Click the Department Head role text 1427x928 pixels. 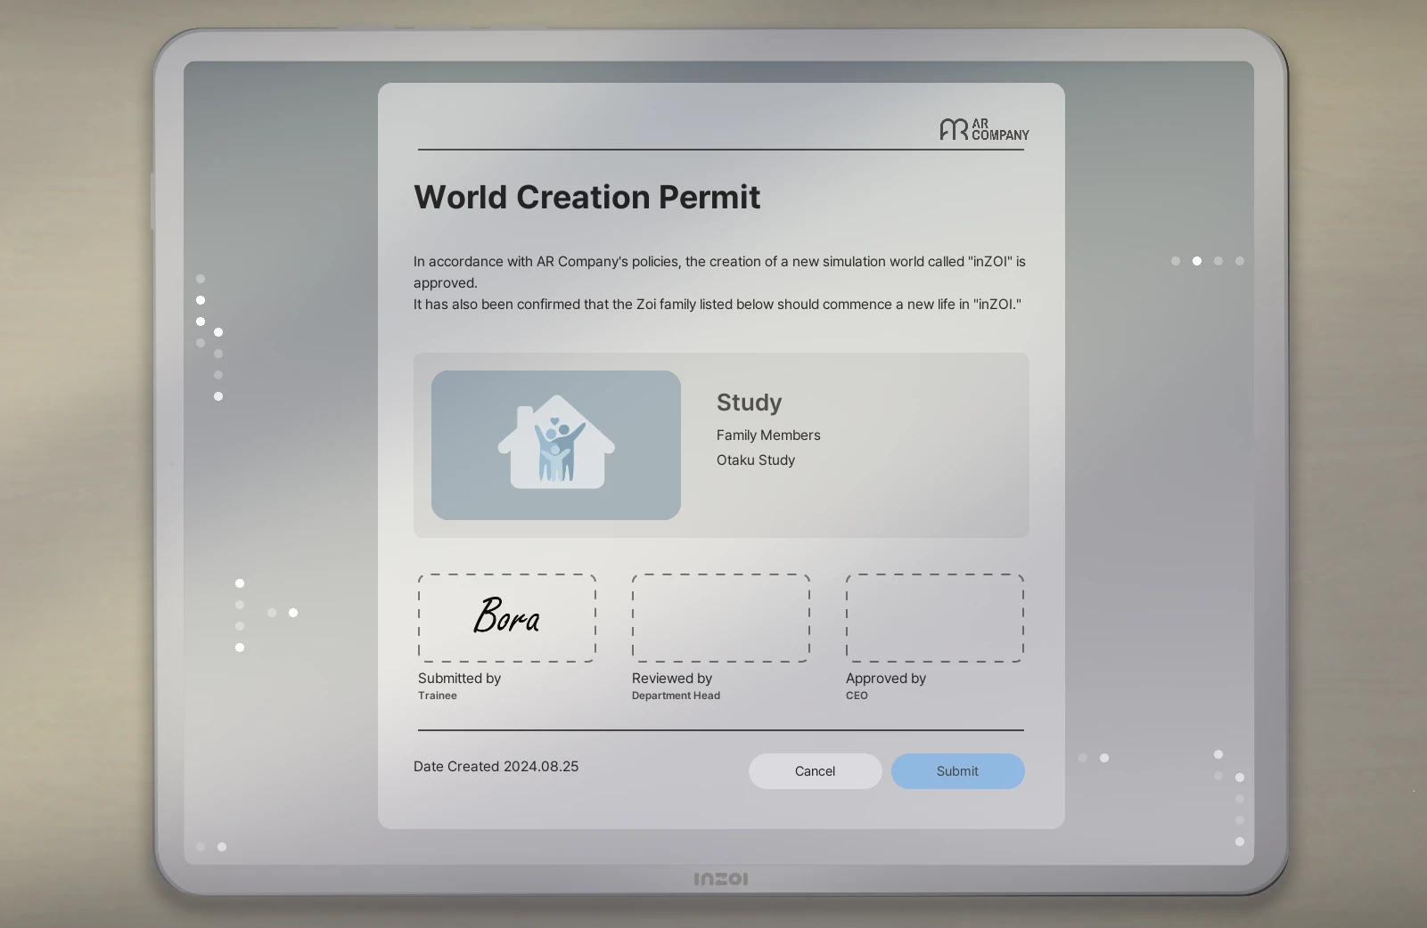(x=676, y=696)
